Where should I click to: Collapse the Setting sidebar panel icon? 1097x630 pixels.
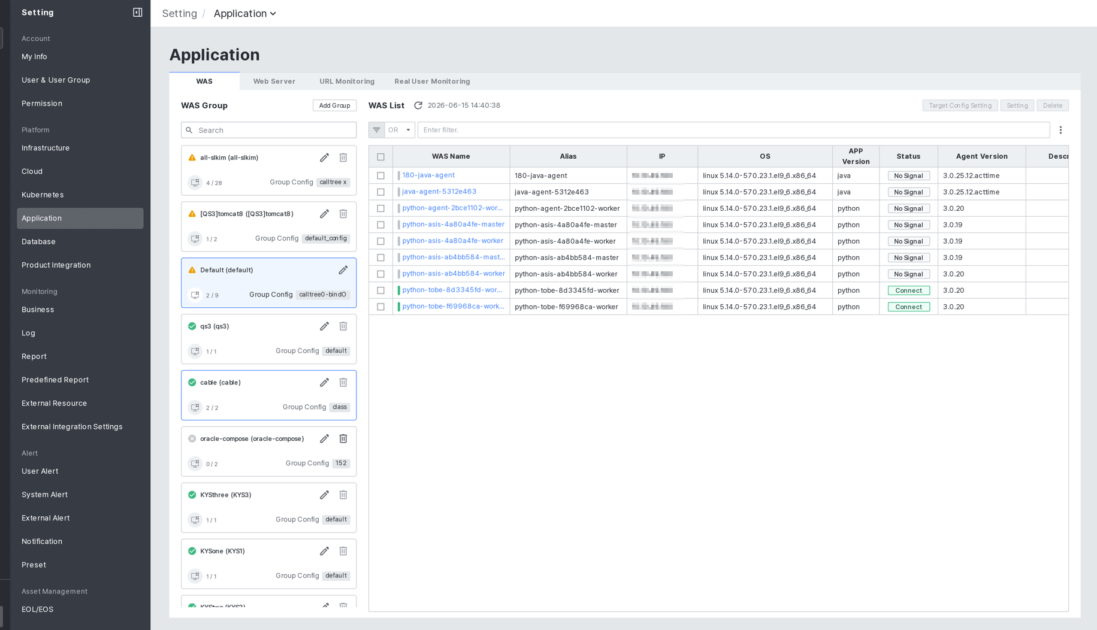point(137,13)
